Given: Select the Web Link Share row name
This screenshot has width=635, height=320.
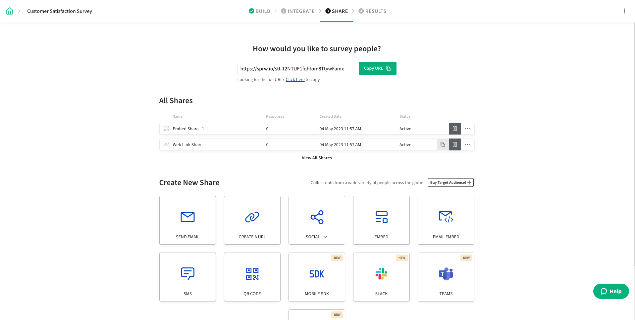Looking at the screenshot, I should [187, 145].
